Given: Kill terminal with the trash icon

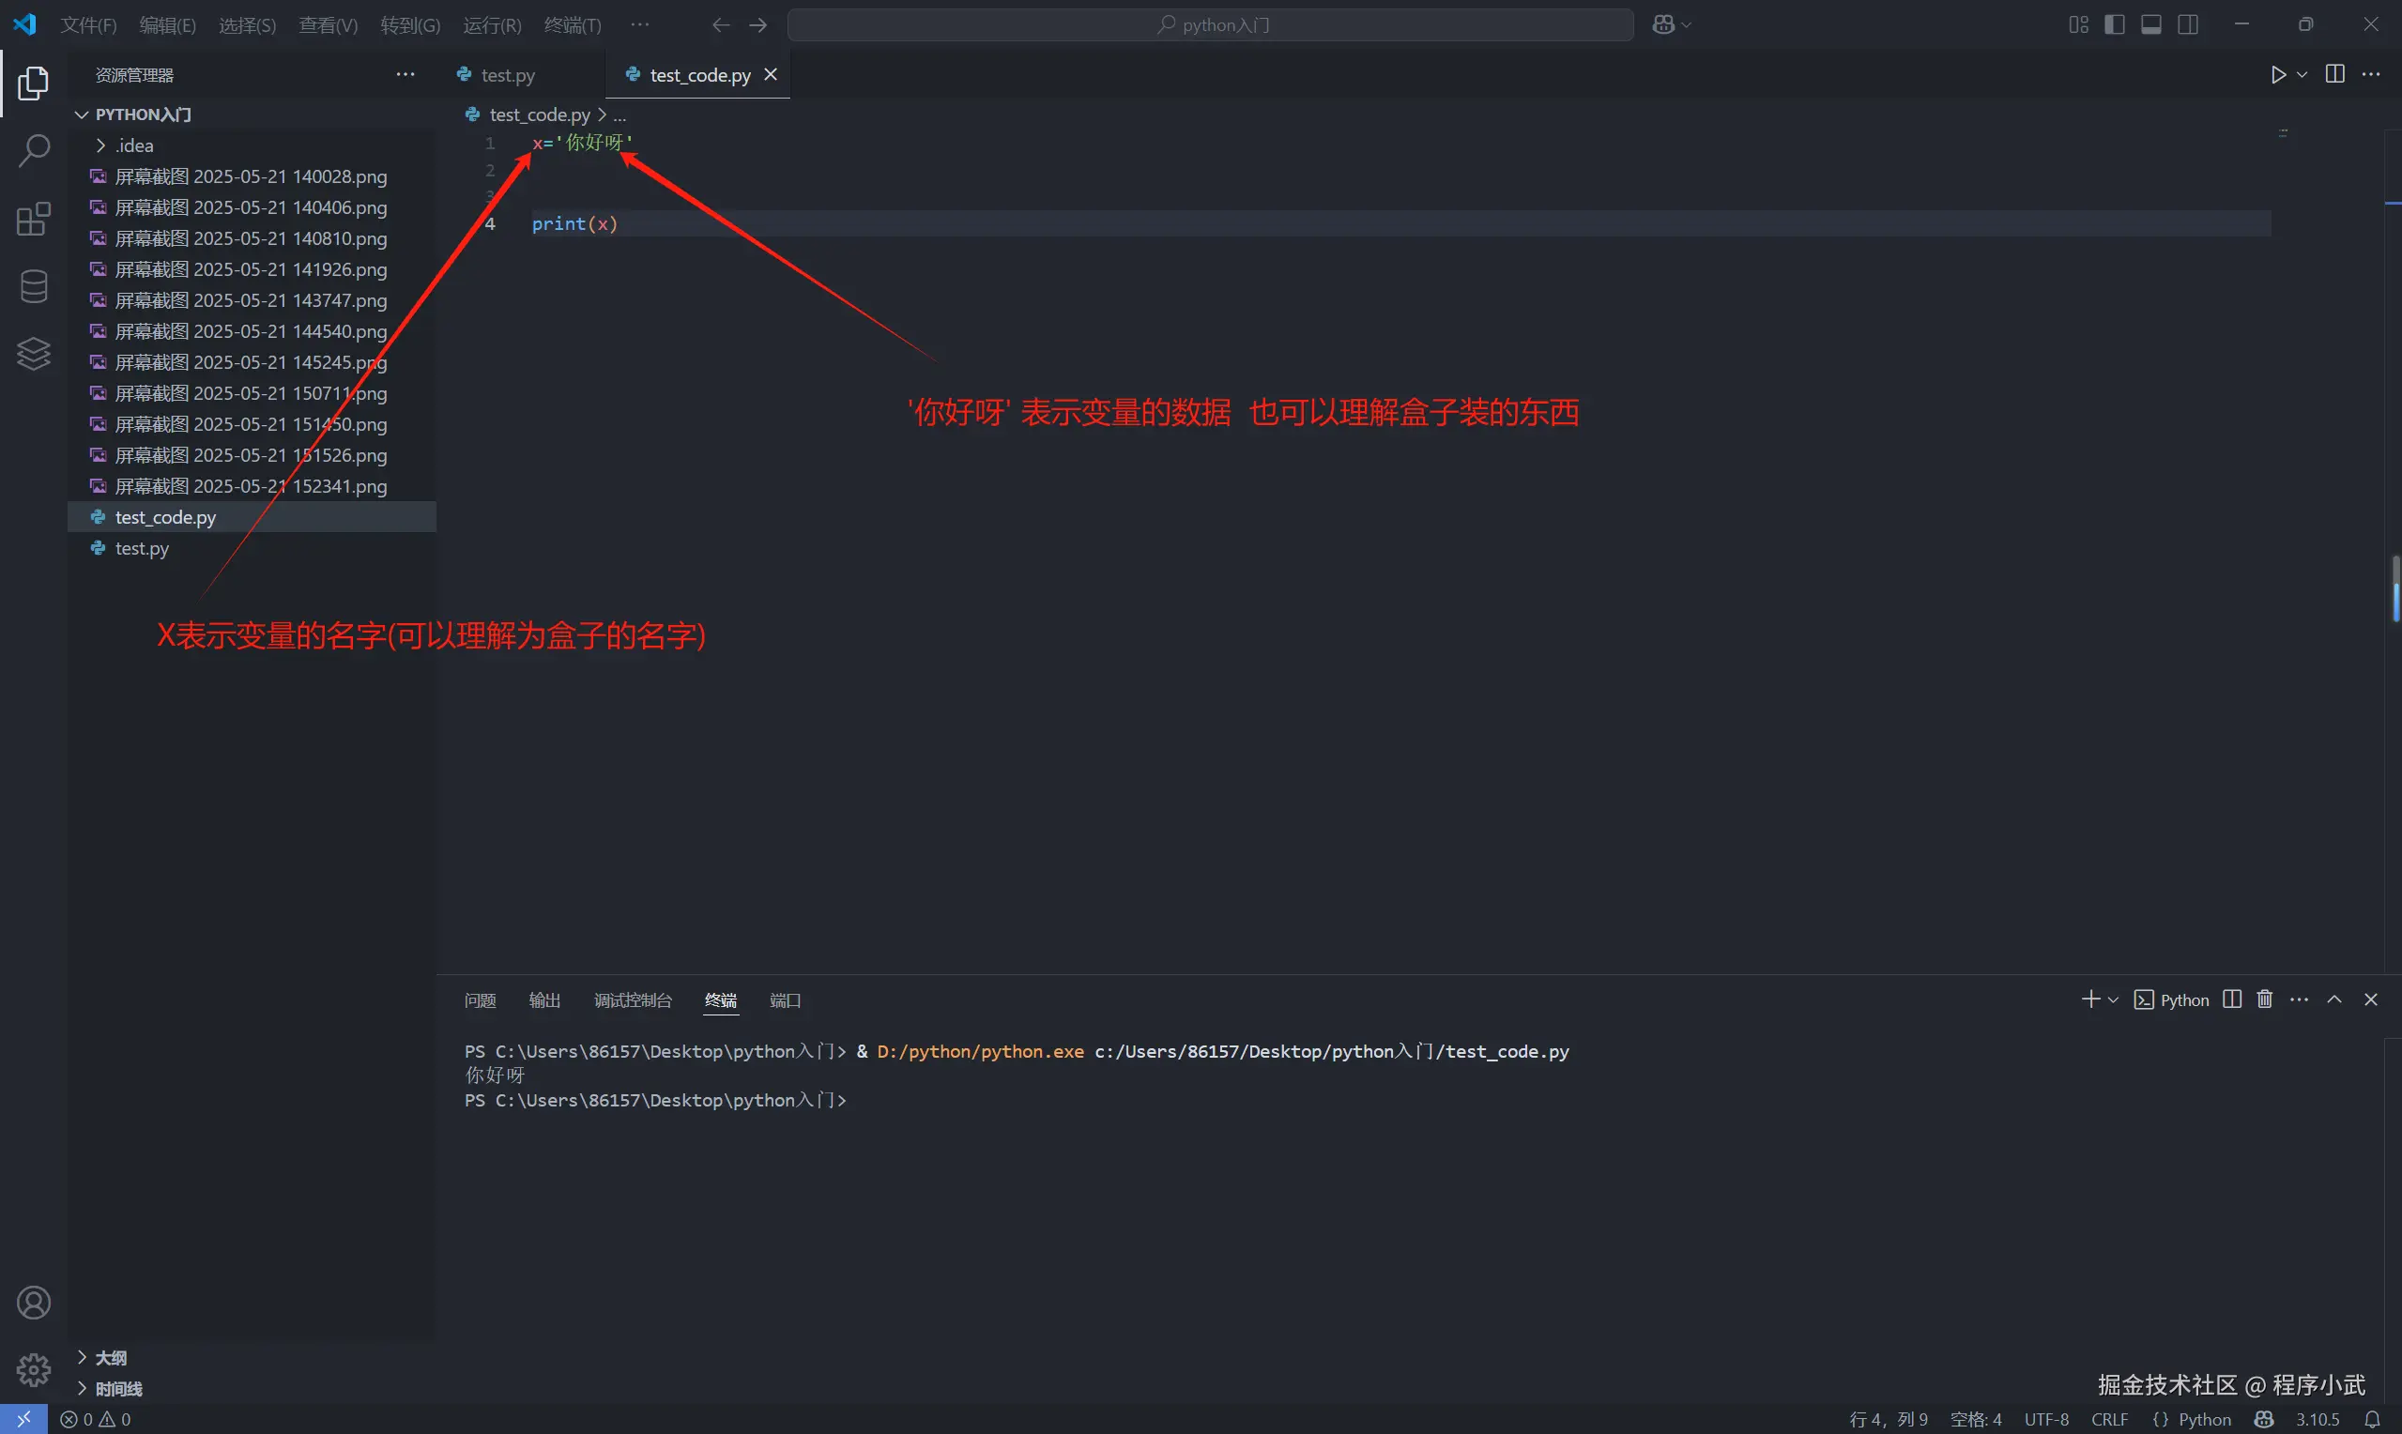Looking at the screenshot, I should (2264, 999).
